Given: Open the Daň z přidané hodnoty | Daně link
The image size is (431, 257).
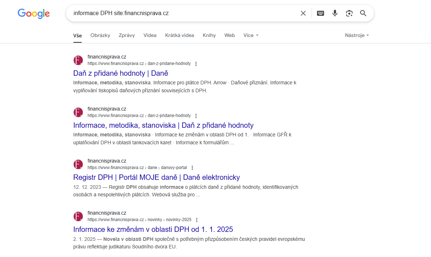Looking at the screenshot, I should (121, 73).
